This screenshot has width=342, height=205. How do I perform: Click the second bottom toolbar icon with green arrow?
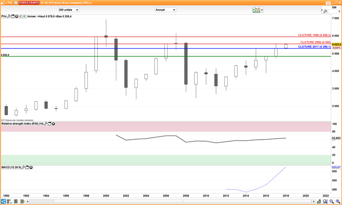coord(9,201)
